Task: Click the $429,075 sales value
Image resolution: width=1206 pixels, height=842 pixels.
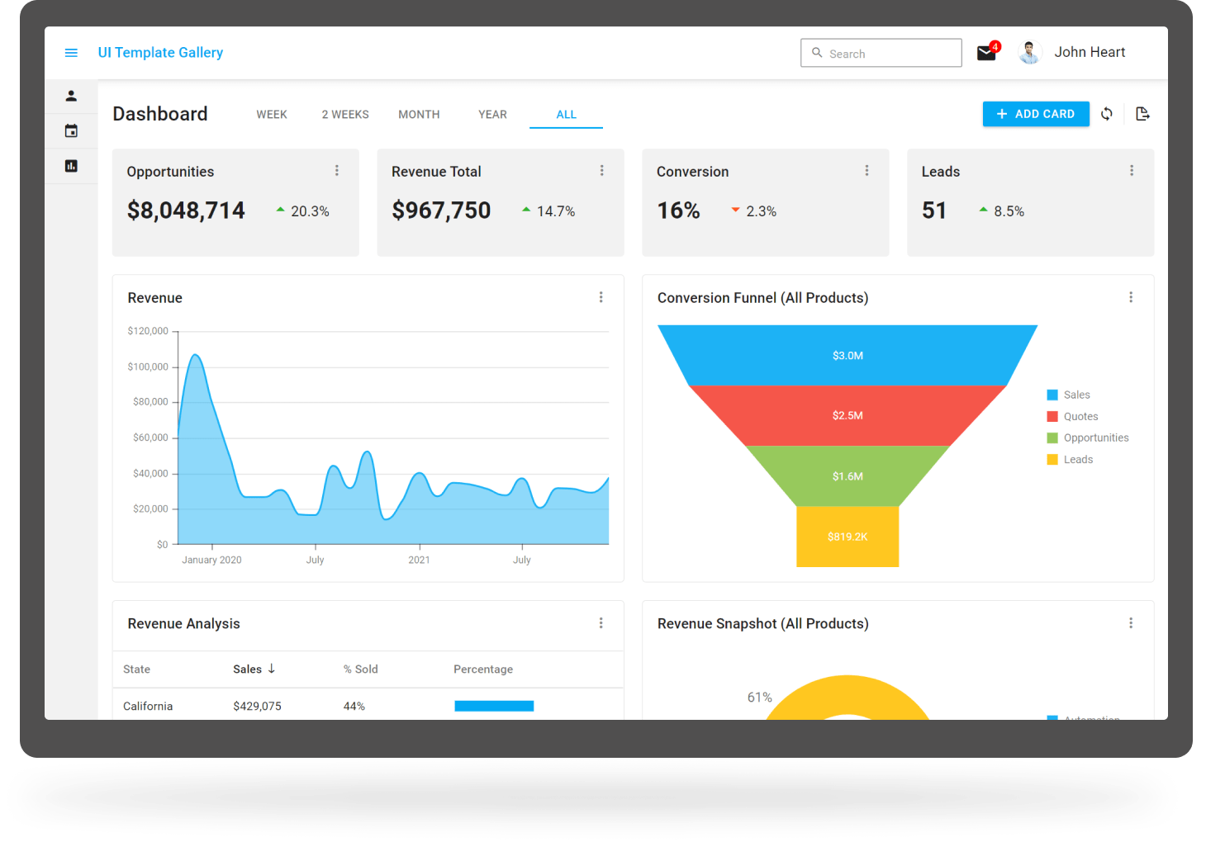Action: pos(257,707)
